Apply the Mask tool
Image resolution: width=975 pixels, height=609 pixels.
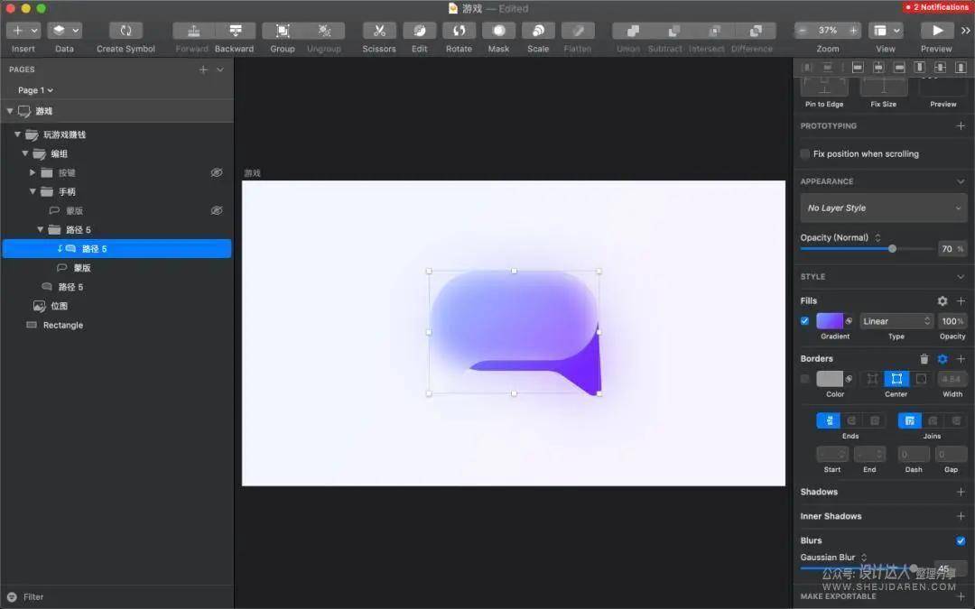click(498, 31)
